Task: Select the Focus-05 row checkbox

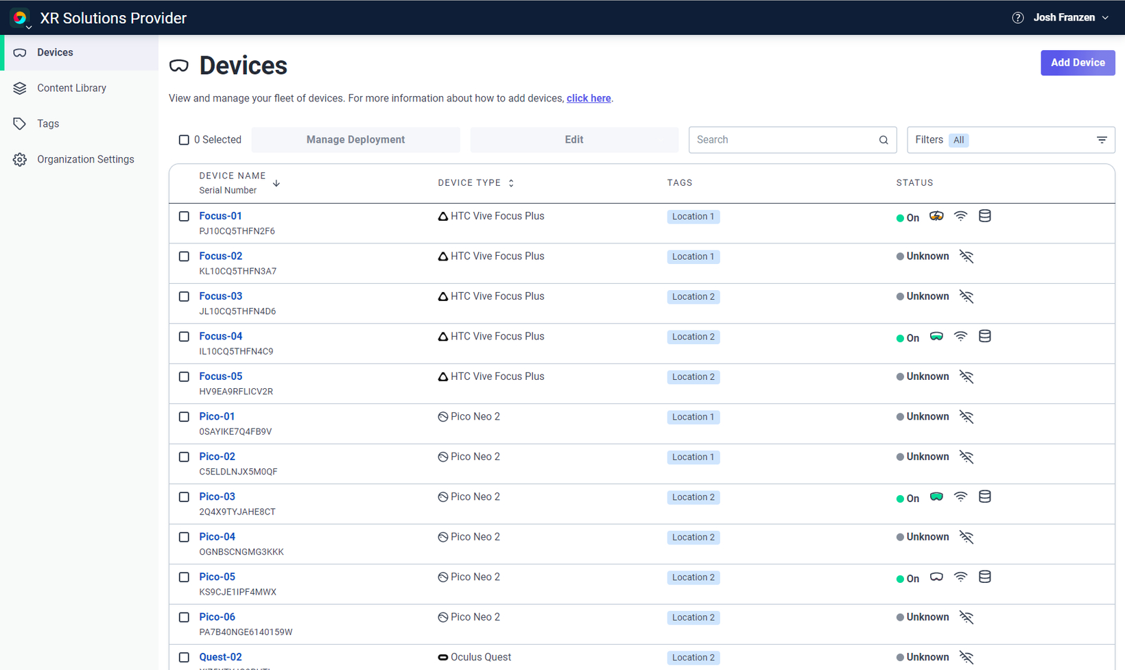Action: click(x=184, y=376)
